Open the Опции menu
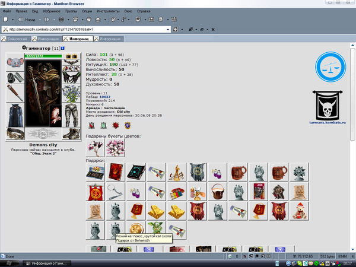This screenshot has height=267, width=356. pyautogui.click(x=87, y=11)
